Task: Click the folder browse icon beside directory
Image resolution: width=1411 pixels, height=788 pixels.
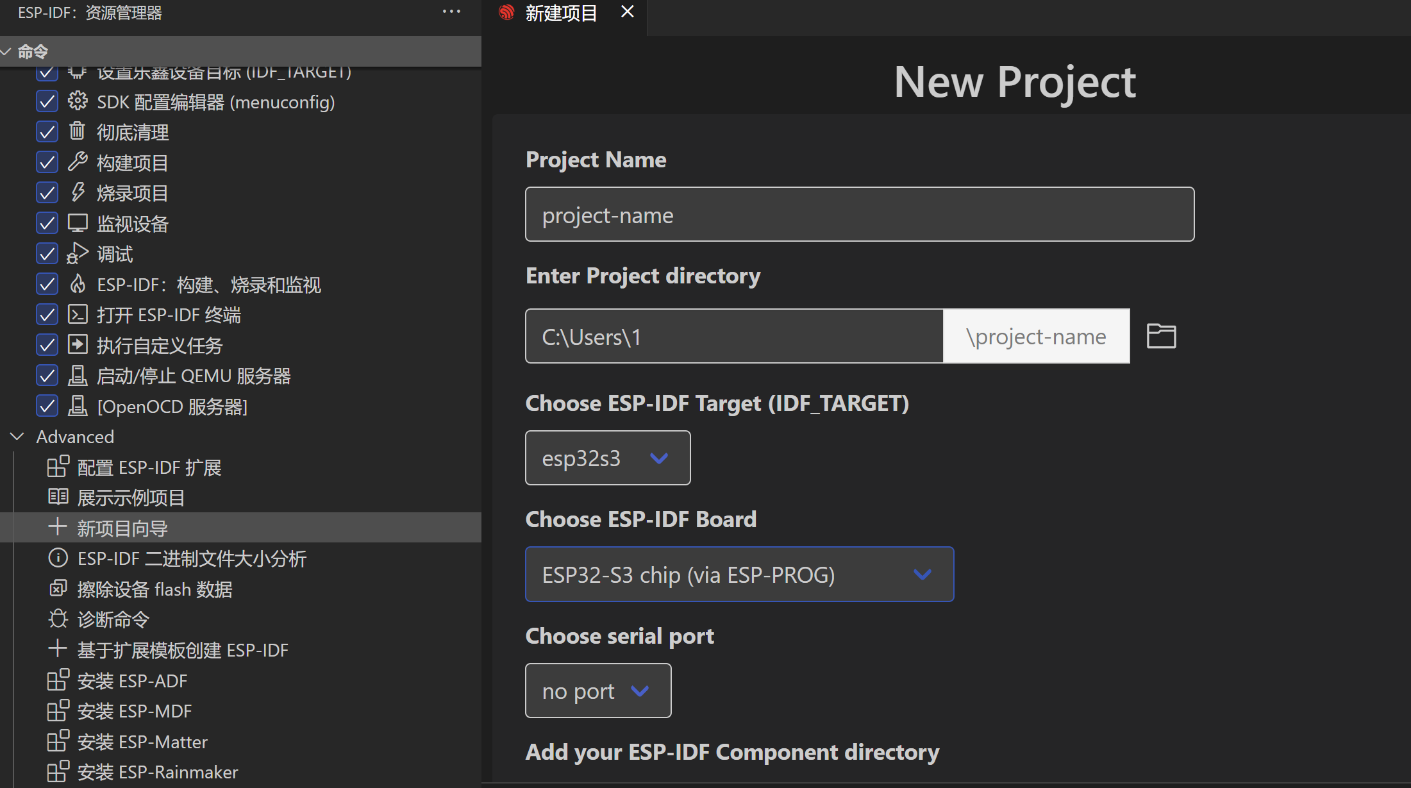Action: (x=1161, y=336)
